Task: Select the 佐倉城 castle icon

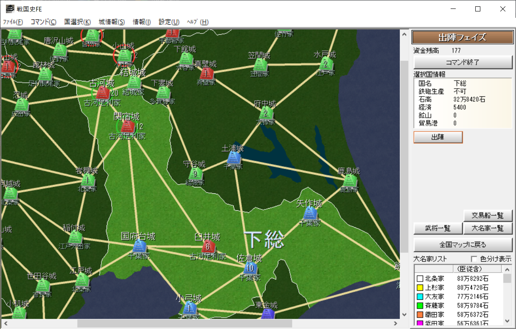Action: 250,268
